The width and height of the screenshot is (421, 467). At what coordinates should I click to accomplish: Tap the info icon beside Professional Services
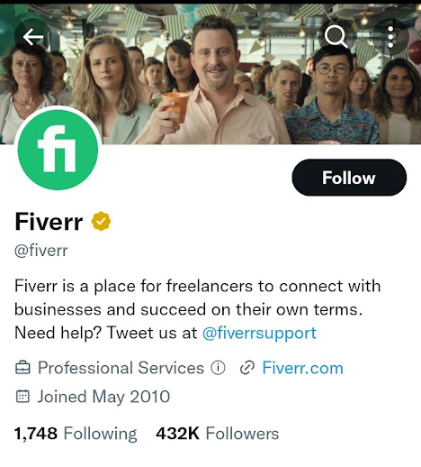pos(218,368)
